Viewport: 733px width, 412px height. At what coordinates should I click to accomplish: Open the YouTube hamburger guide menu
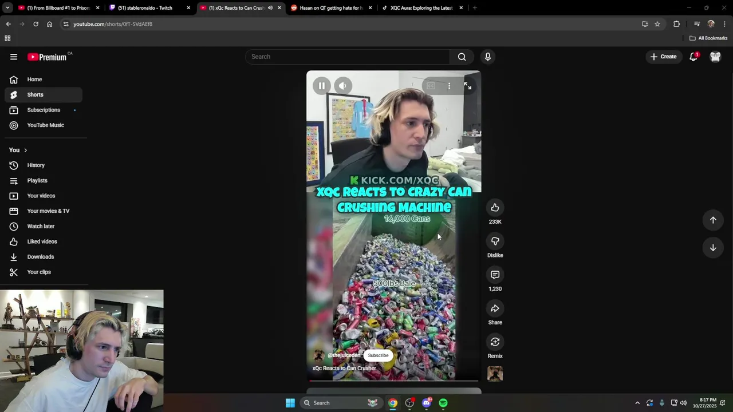tap(14, 57)
